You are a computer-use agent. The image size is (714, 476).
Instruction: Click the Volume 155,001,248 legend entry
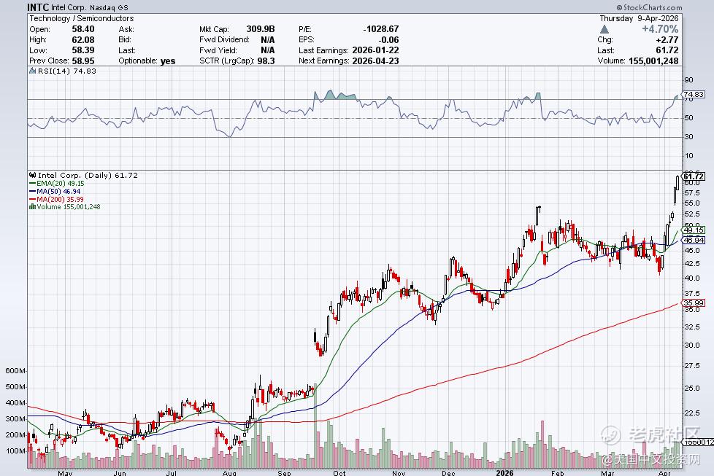click(x=65, y=207)
